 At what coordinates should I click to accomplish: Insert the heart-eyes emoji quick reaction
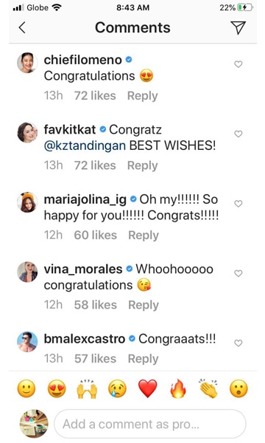tap(57, 388)
